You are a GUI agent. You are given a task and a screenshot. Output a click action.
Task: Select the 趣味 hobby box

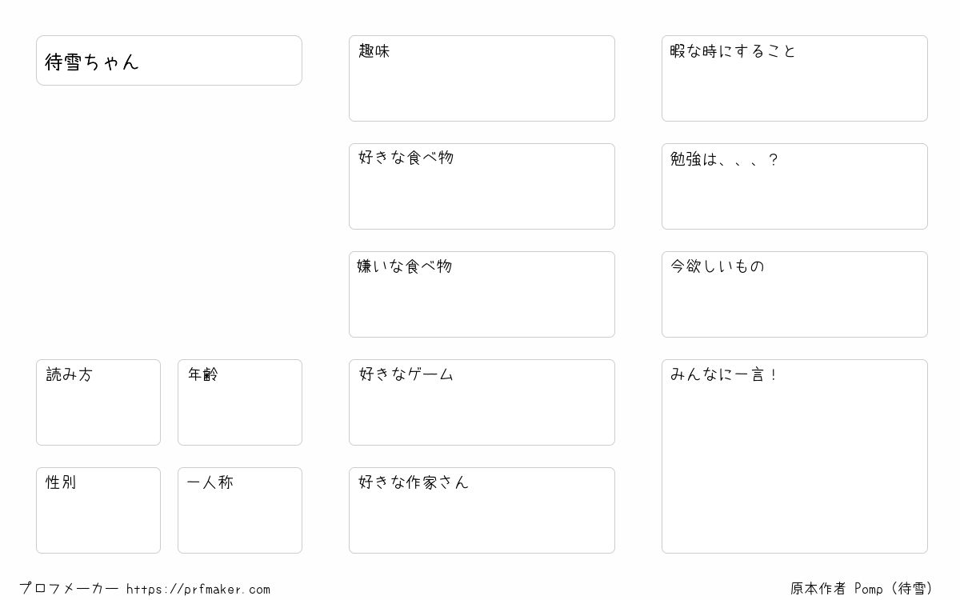pos(482,78)
